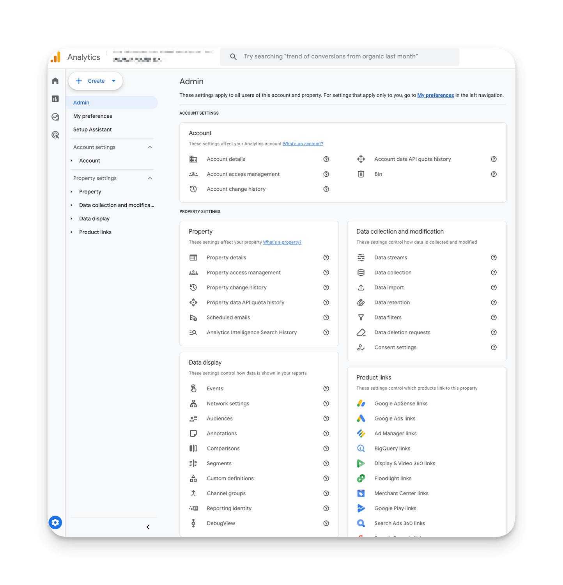
Task: Open the Advertising icon in sidebar
Action: (x=55, y=135)
